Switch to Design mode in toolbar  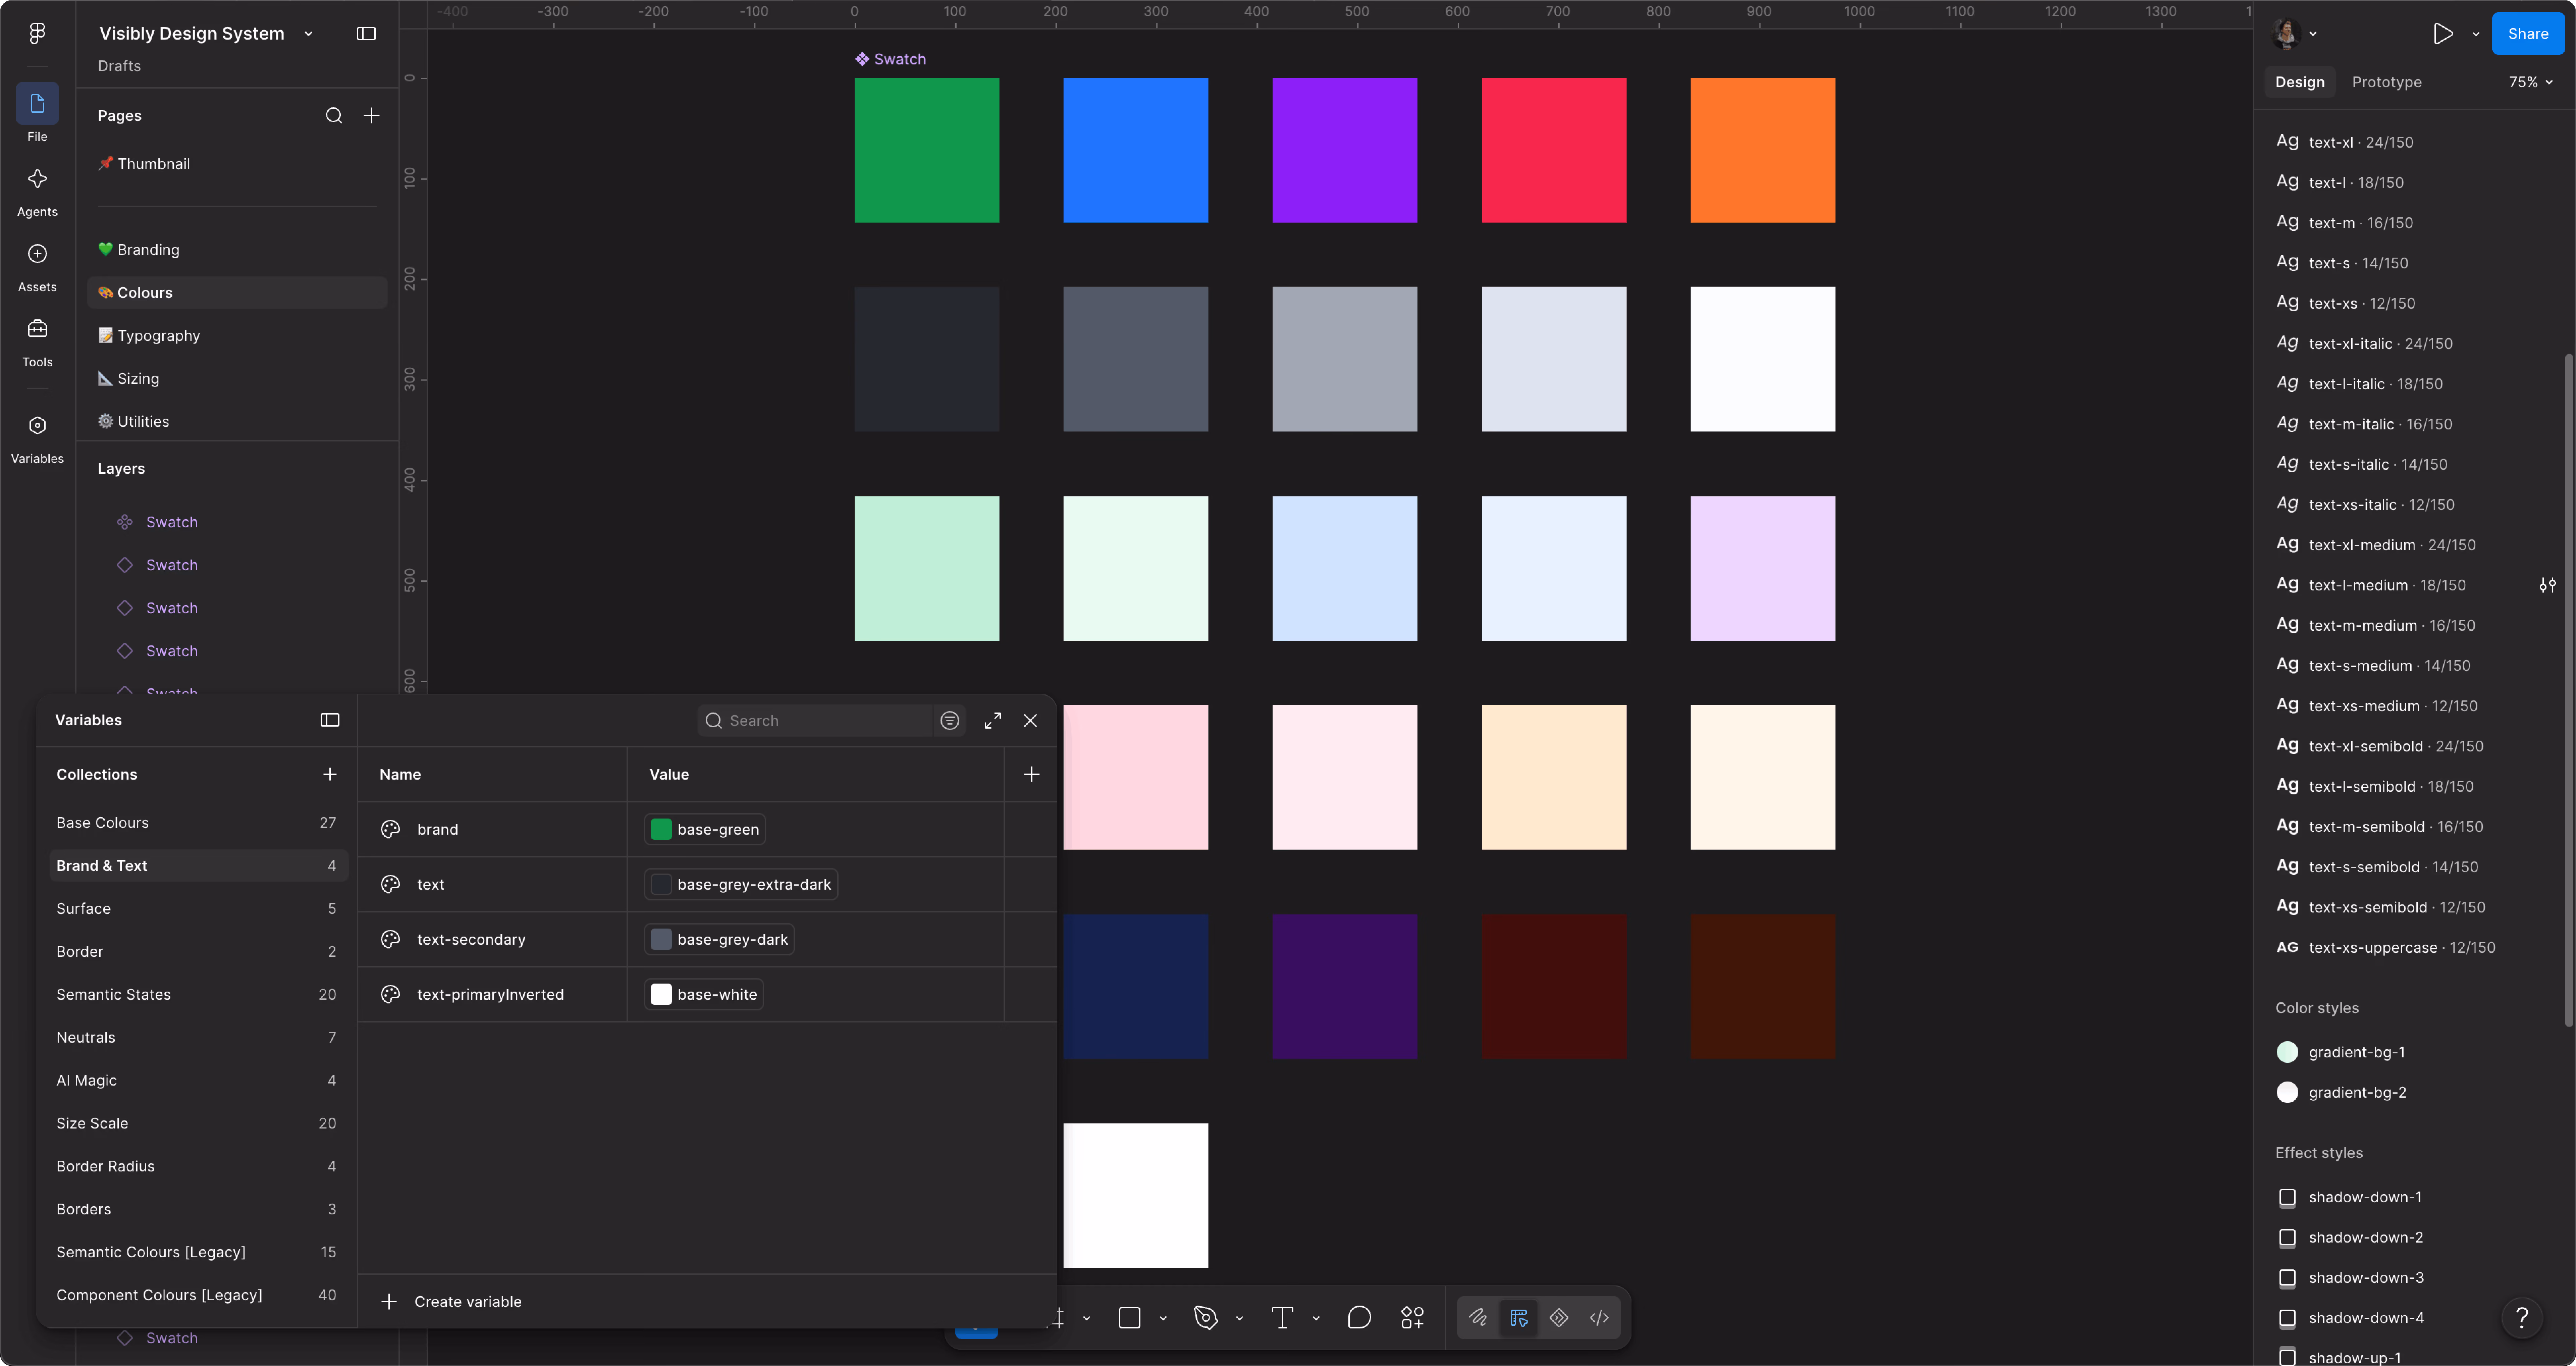coord(1519,1318)
